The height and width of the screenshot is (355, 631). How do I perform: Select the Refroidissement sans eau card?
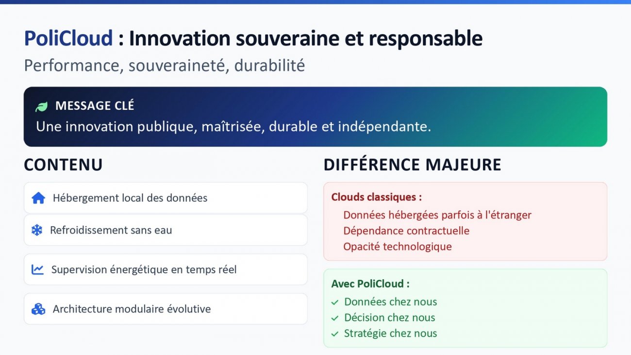166,230
